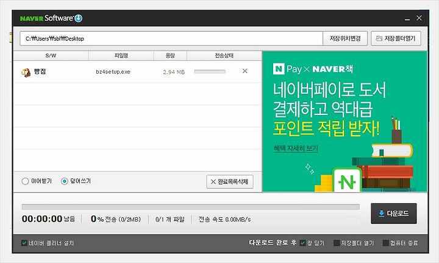Screen dimensions: 439x263
Task: Click the 파일명 column header
Action: pos(121,55)
